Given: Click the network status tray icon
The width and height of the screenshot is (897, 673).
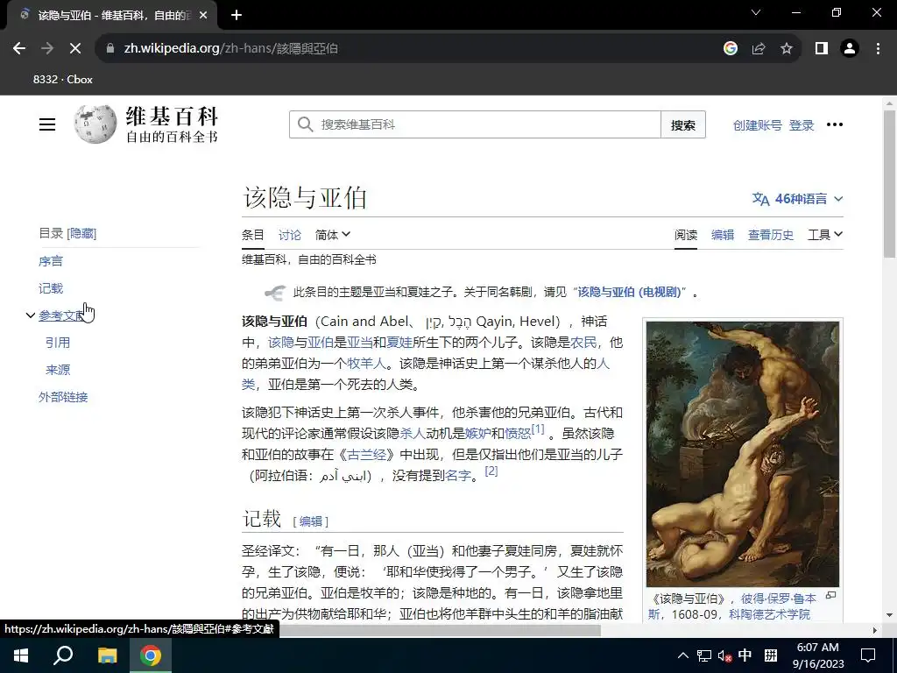Looking at the screenshot, I should (x=704, y=656).
